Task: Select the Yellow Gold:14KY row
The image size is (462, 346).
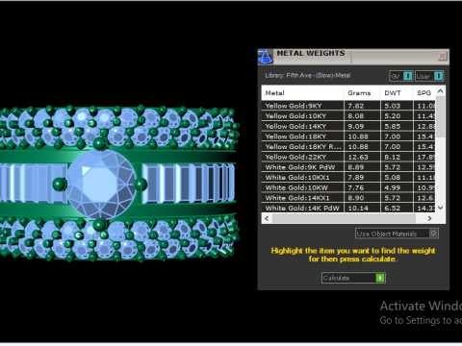Action: pyautogui.click(x=348, y=126)
